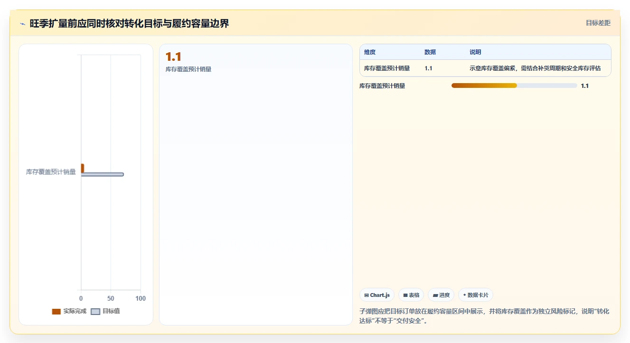The image size is (630, 343).
Task: Toggle the 实际完成 legend entry
Action: pyautogui.click(x=69, y=311)
